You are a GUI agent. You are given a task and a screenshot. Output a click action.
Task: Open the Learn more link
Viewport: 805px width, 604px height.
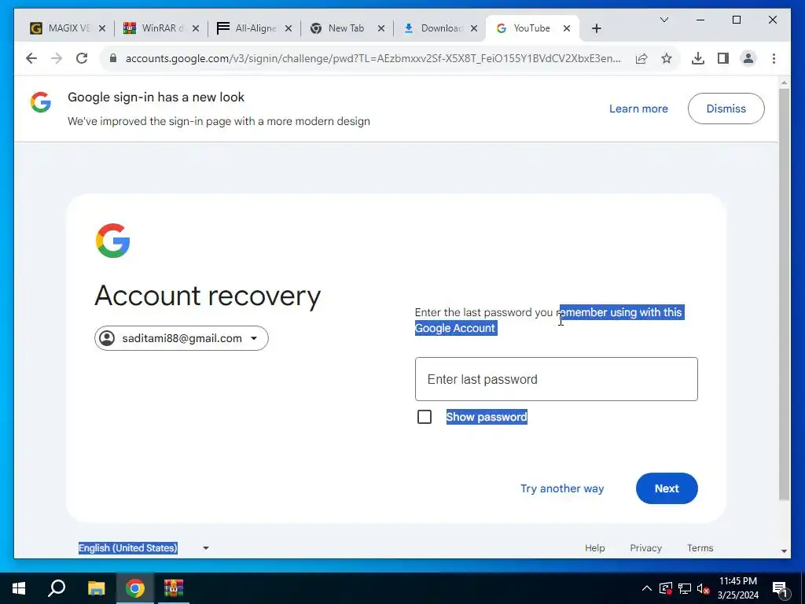[638, 109]
